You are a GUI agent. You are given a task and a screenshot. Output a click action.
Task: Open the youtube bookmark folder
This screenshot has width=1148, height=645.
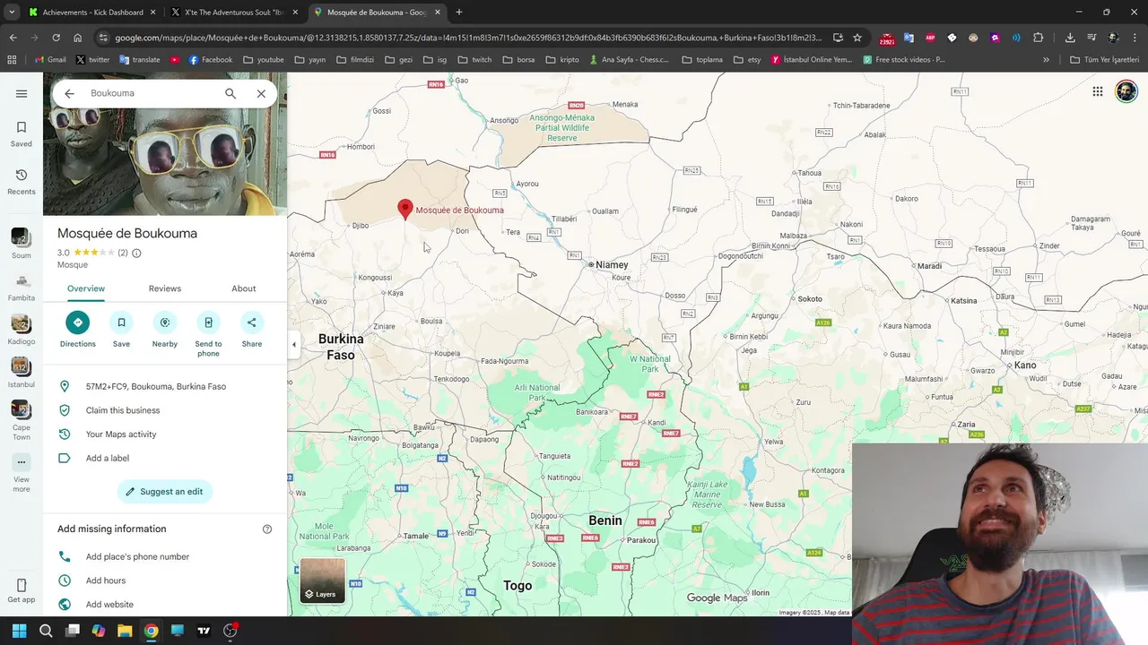(x=264, y=60)
